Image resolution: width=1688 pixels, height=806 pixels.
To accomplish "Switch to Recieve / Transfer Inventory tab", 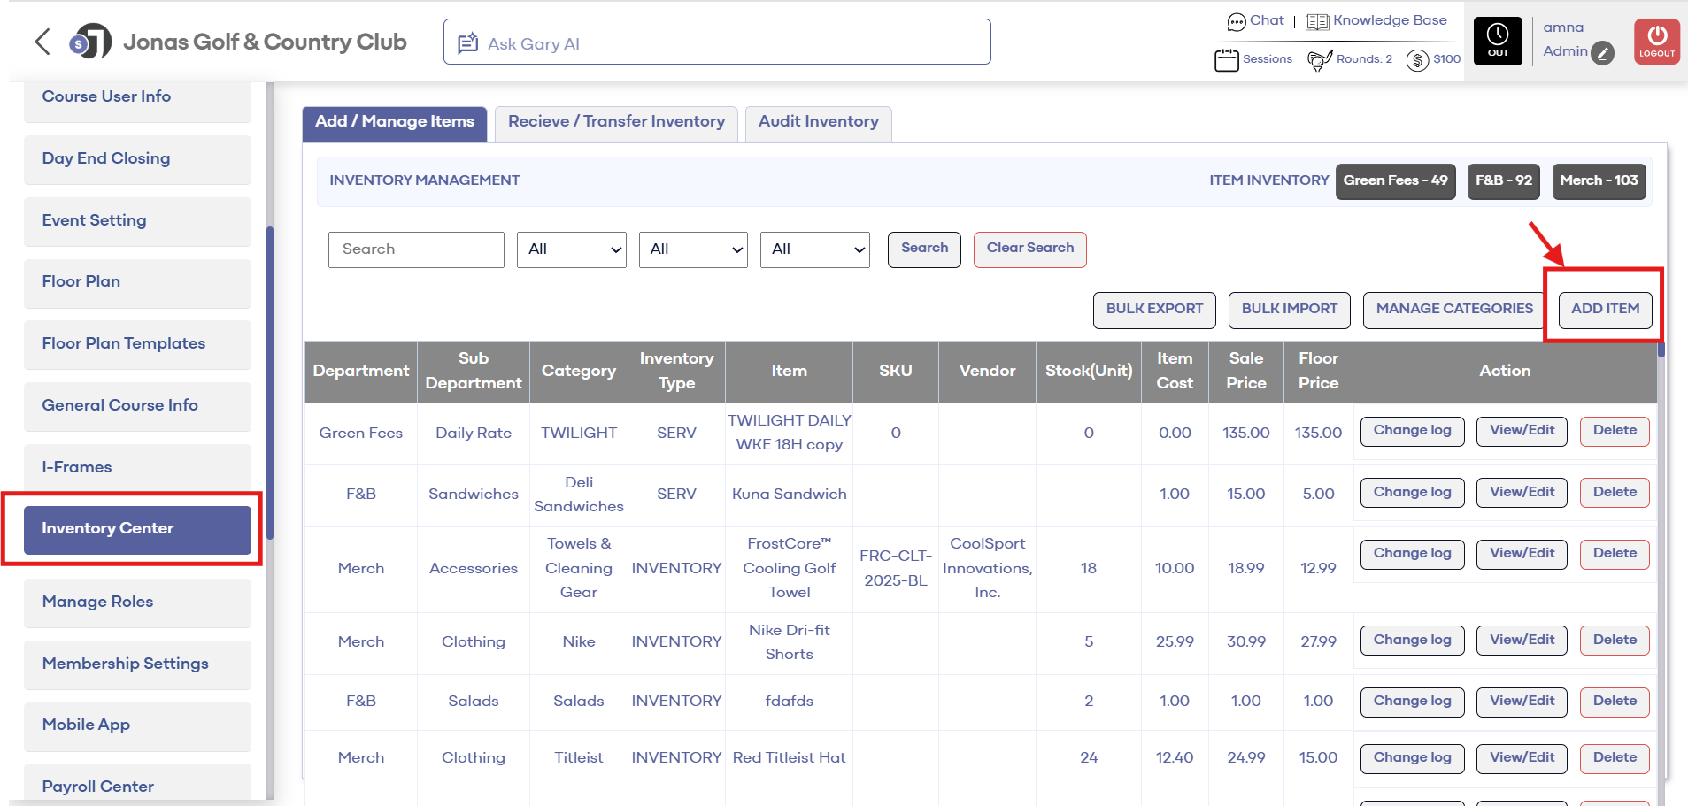I will (x=616, y=122).
